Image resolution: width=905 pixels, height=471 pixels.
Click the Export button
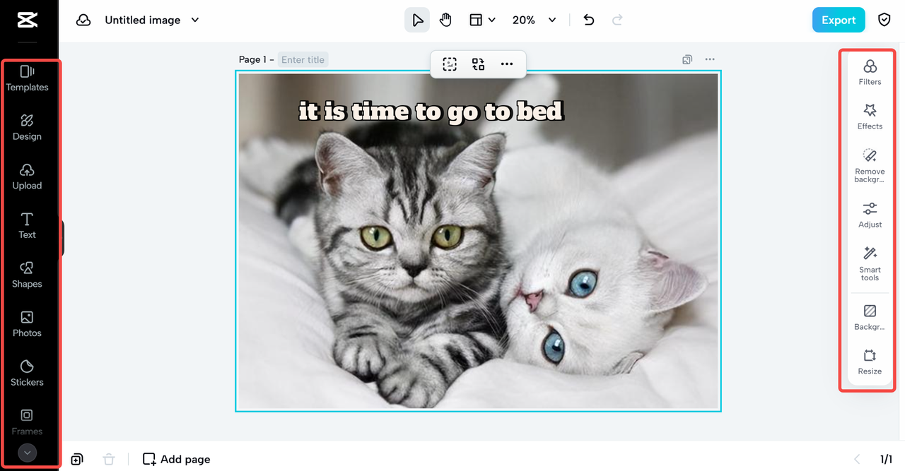(x=839, y=20)
